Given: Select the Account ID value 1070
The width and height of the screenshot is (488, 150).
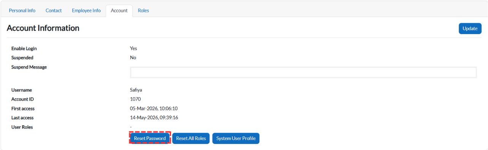Looking at the screenshot, I should (135, 99).
